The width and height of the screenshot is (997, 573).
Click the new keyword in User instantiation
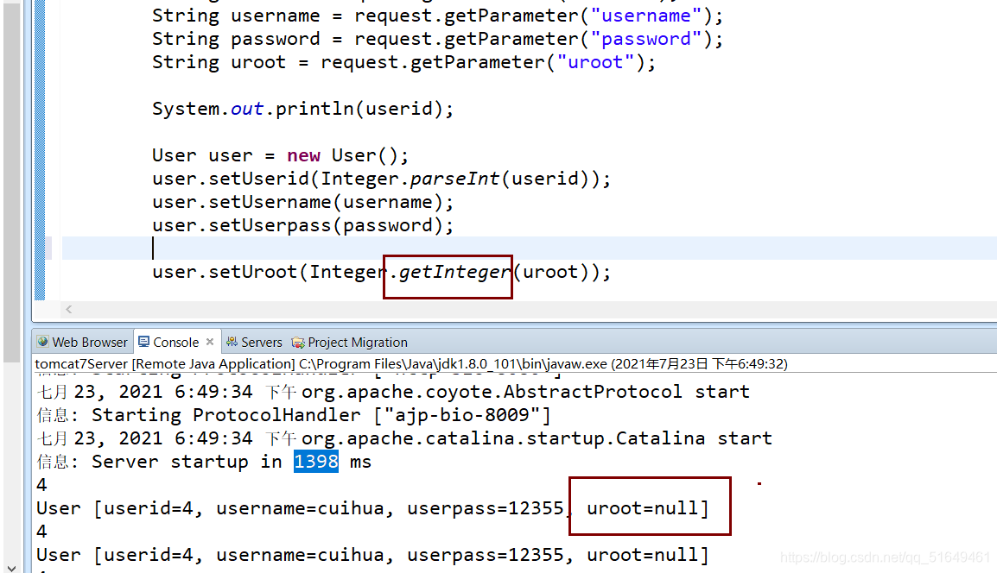[303, 154]
